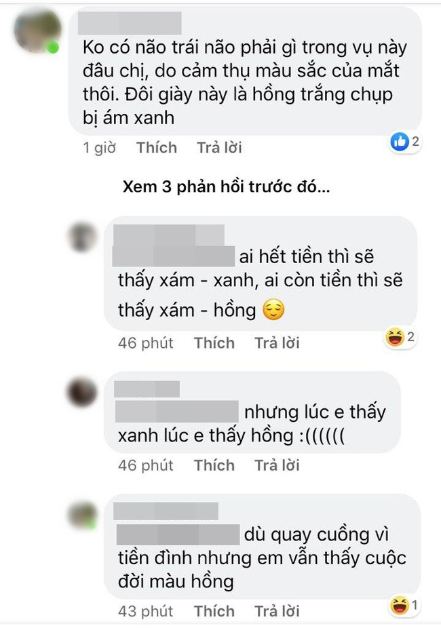This screenshot has width=441, height=628.
Task: Open avatar beside 'dù quay cuồng' reply
Action: tap(83, 514)
